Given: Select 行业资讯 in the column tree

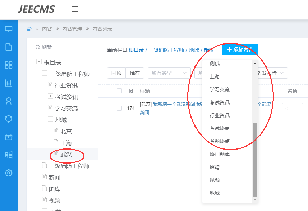Looking at the screenshot, I should pyautogui.click(x=66, y=86).
